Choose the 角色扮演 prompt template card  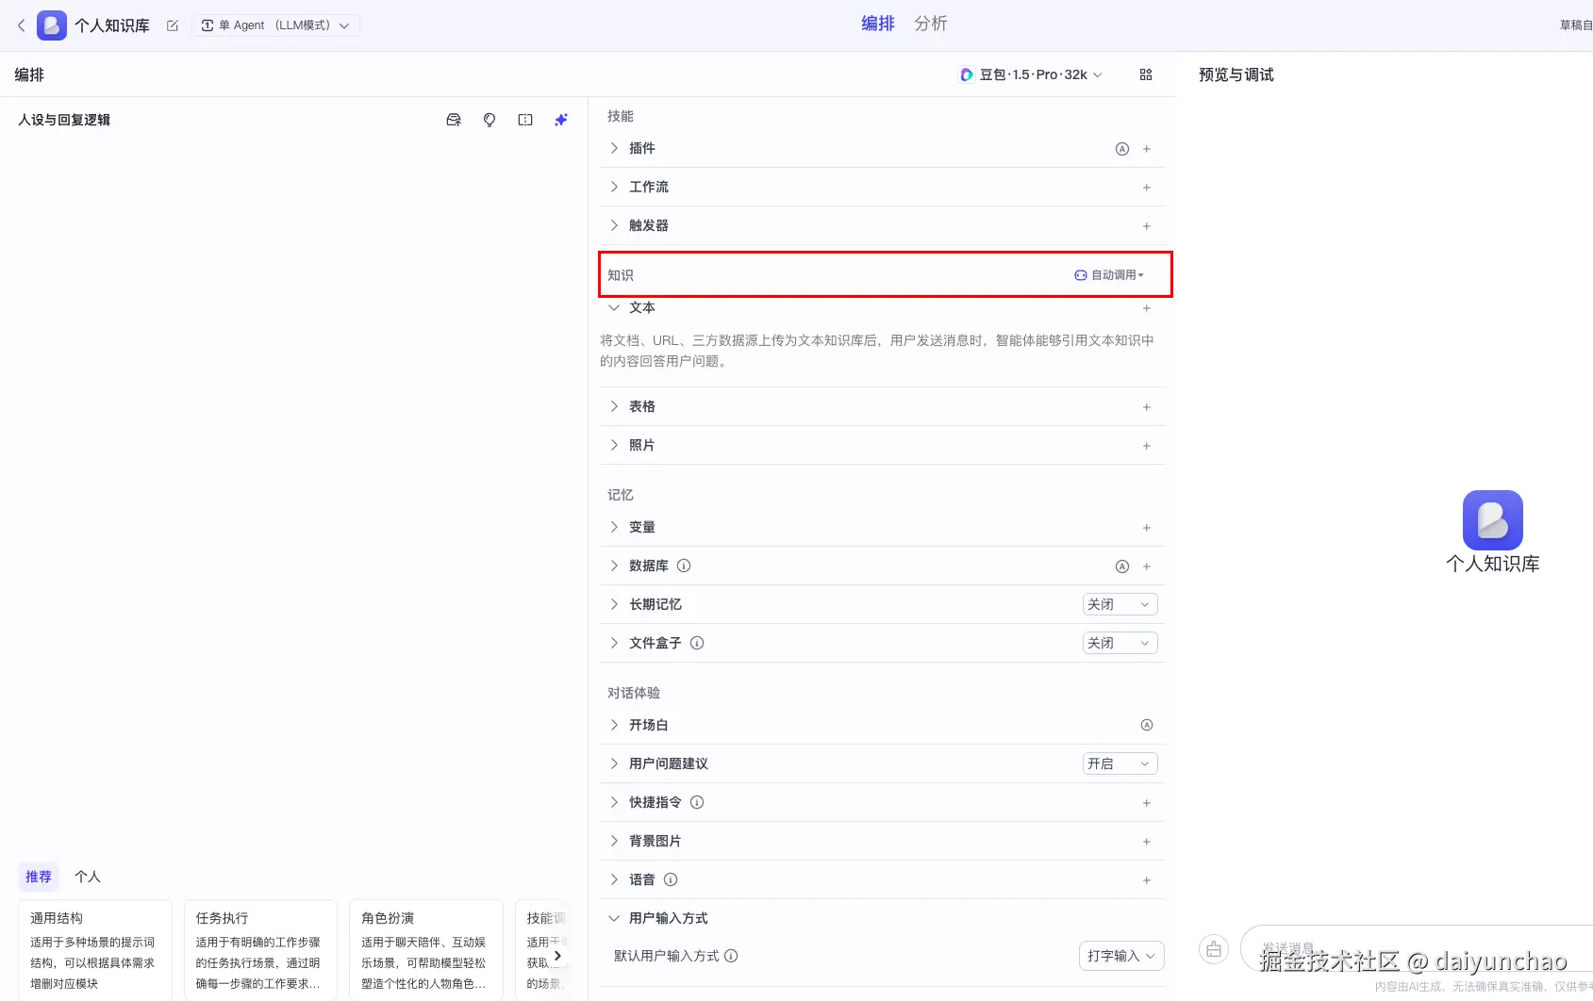pos(426,950)
